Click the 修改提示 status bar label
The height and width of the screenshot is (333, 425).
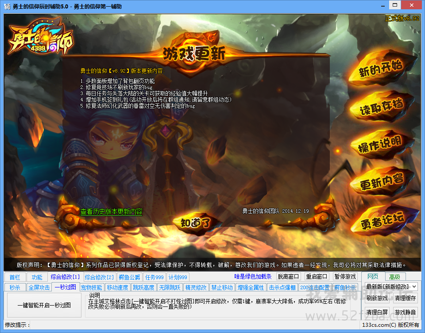pos(17,325)
